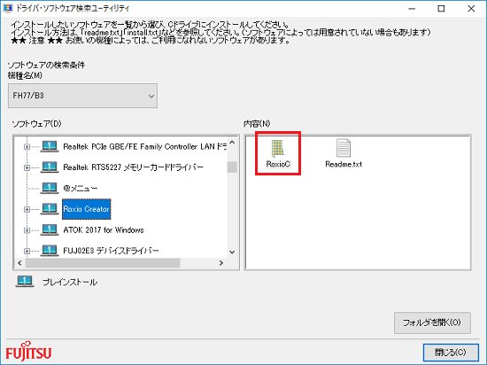Viewport: 487px width, 365px height.
Task: Click the プレインストール legend computer icon
Action: coord(25,282)
